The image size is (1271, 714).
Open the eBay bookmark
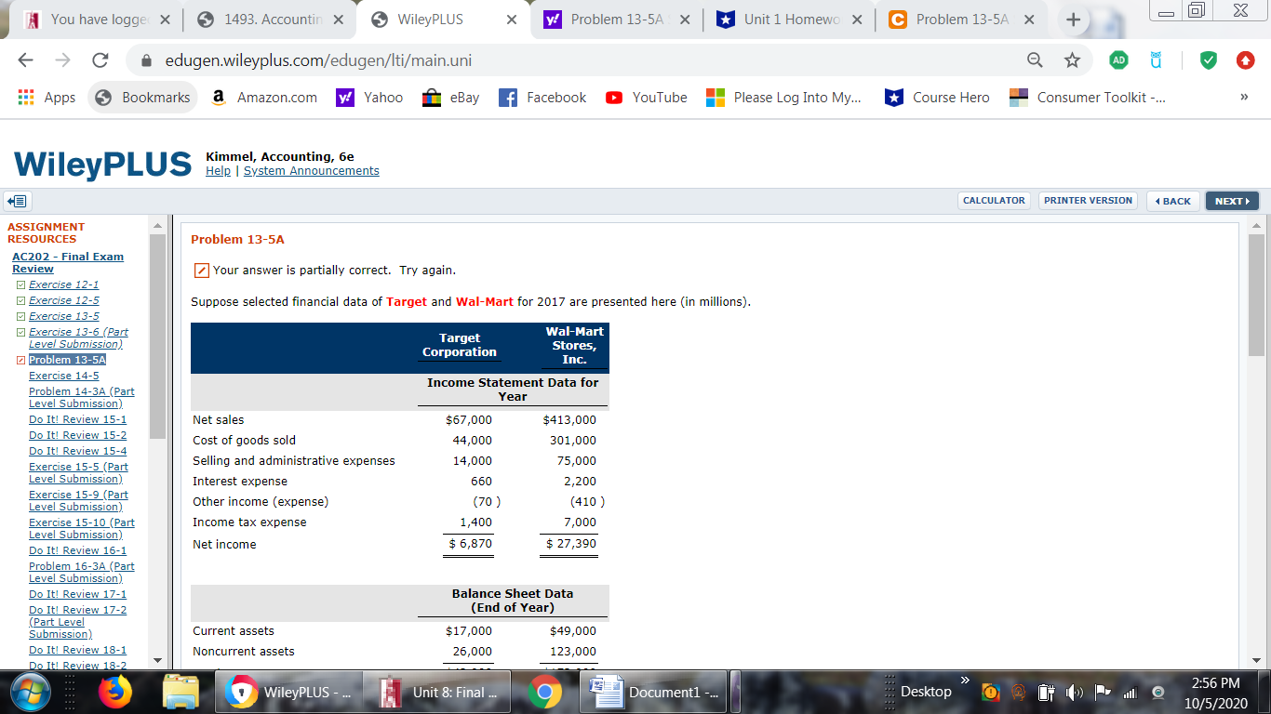pos(450,98)
